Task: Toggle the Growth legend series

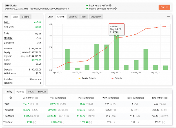Action: tap(116, 78)
